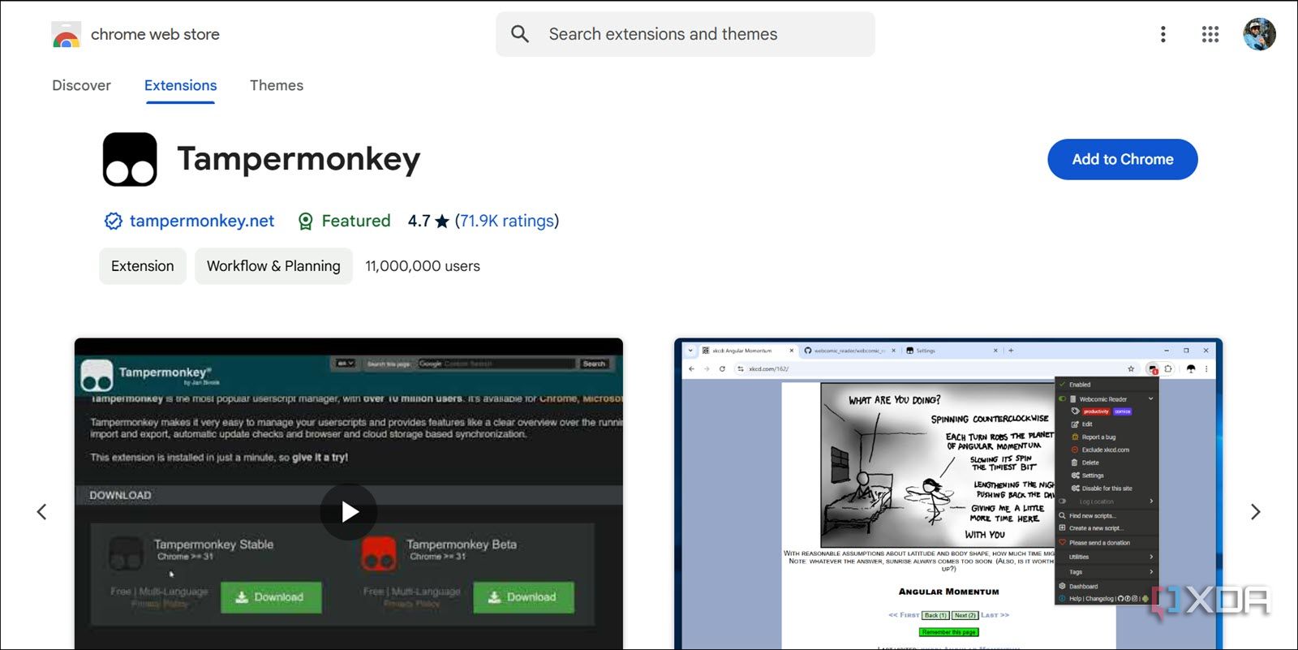
Task: Go to the Themes tab
Action: [277, 85]
